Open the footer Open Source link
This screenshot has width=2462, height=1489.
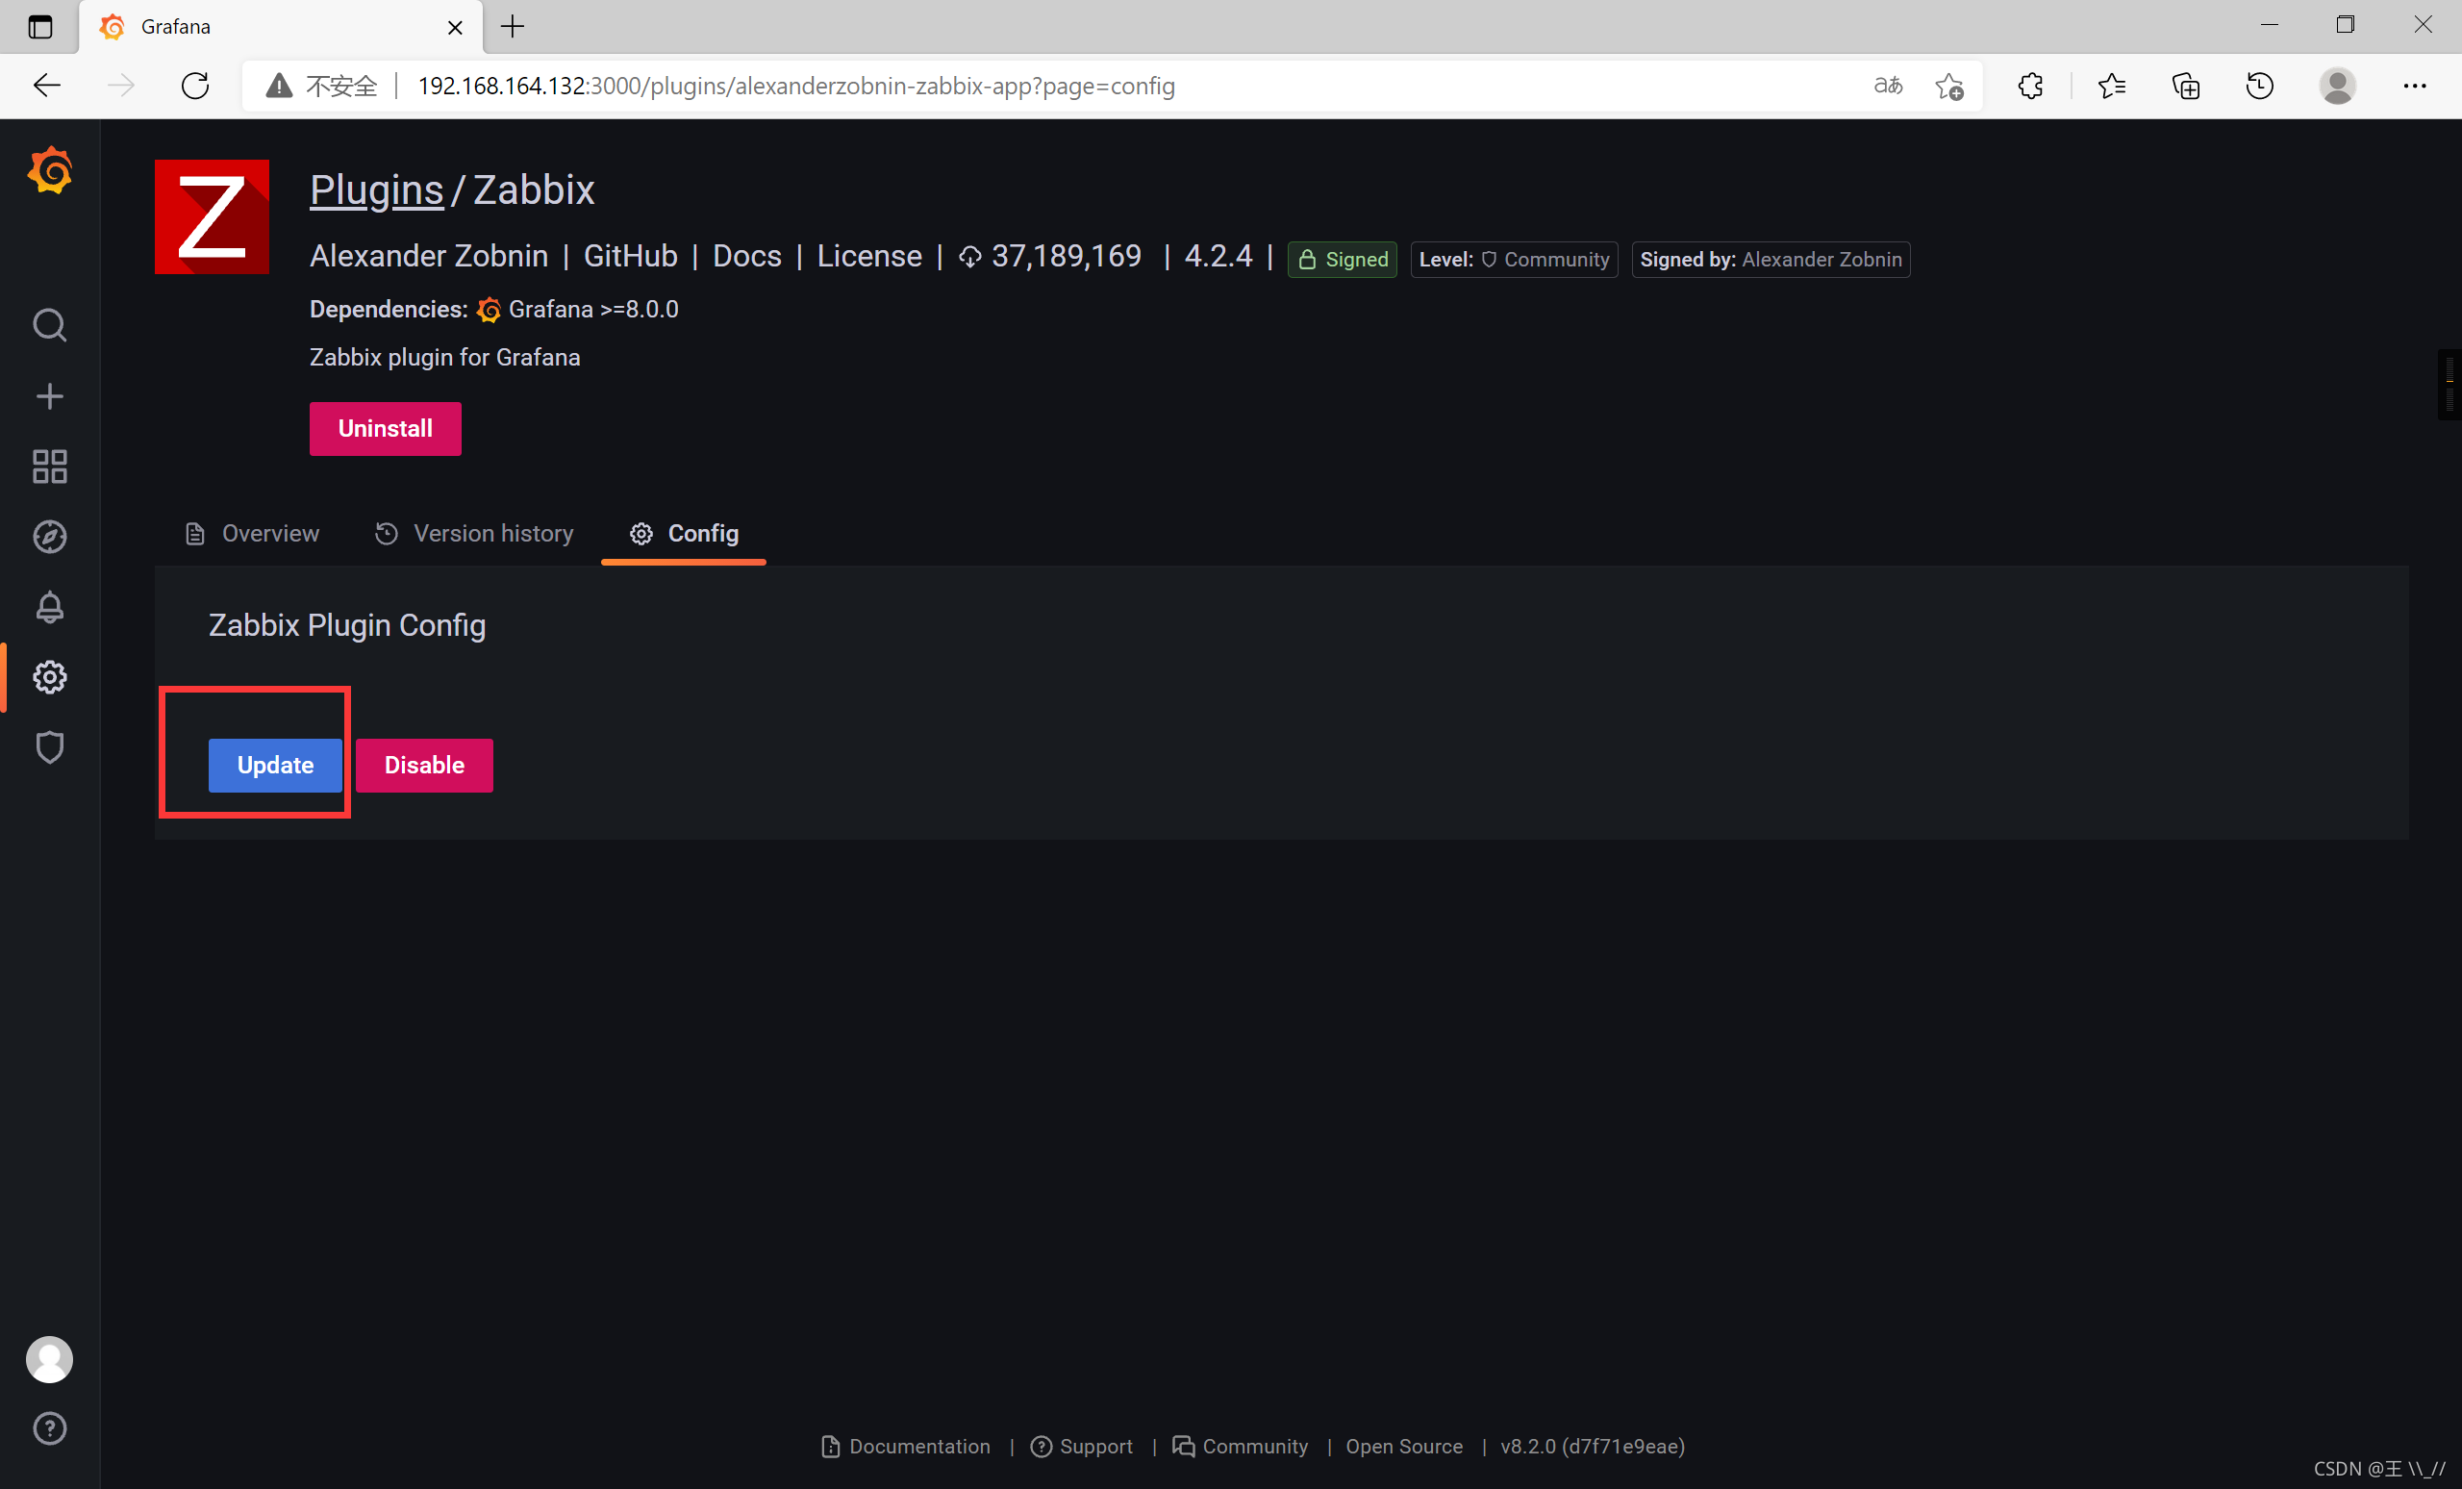pos(1404,1447)
